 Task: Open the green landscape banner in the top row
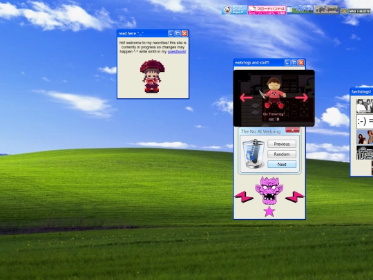tap(300, 10)
